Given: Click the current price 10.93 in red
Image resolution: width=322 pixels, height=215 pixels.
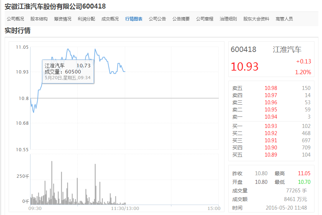Looking at the screenshot, I should (x=245, y=67).
